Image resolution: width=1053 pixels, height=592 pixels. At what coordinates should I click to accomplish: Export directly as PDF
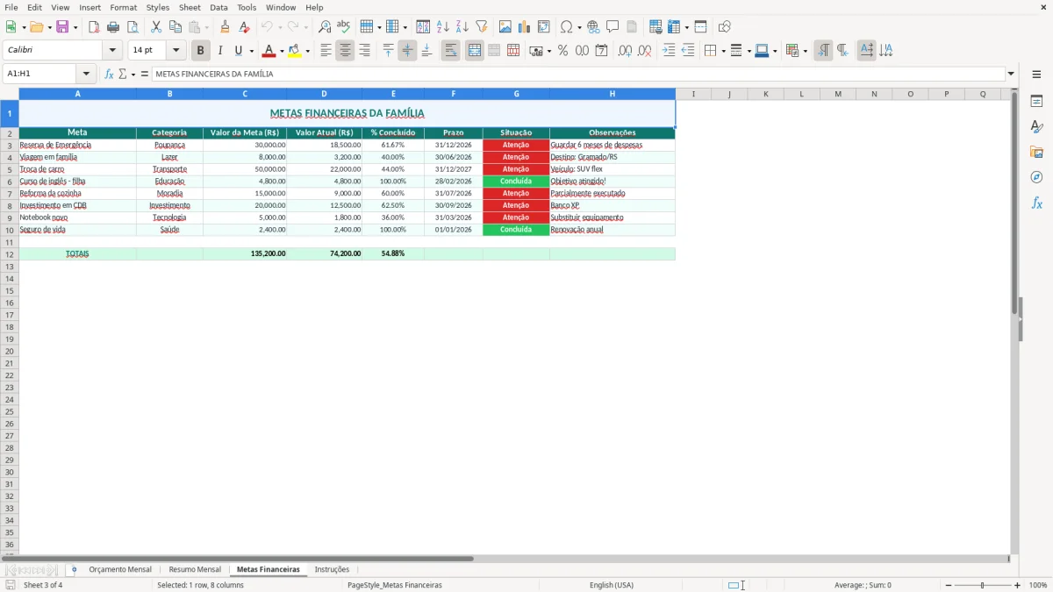tap(94, 27)
